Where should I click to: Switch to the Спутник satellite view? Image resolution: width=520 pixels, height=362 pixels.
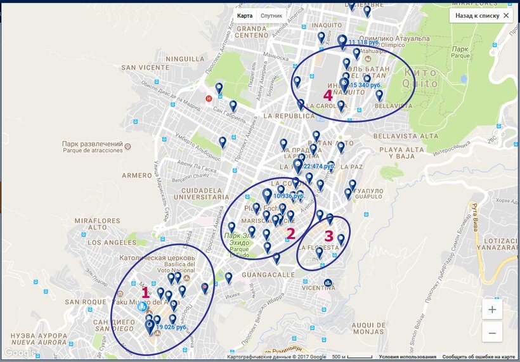pyautogui.click(x=271, y=16)
